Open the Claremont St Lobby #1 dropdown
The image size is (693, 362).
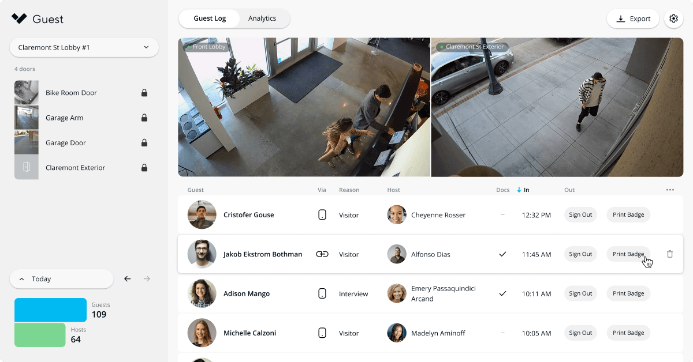(84, 48)
